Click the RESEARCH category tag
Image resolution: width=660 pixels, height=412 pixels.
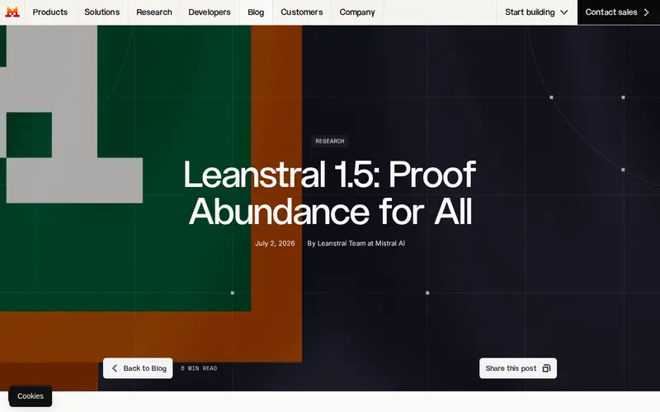pos(330,141)
